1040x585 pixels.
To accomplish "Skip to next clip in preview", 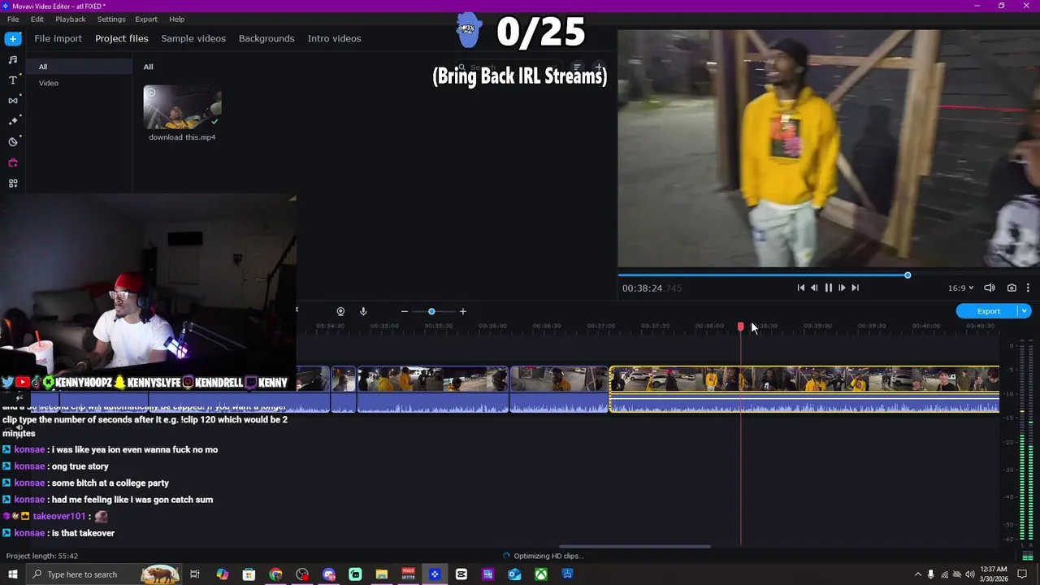I will point(855,288).
